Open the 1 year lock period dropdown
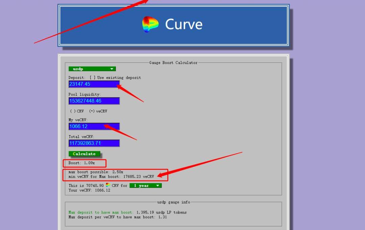Viewport: 365px width, 230px height. pos(145,186)
